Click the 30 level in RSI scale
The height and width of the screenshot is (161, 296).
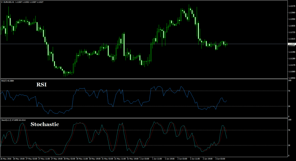[x=289, y=106]
